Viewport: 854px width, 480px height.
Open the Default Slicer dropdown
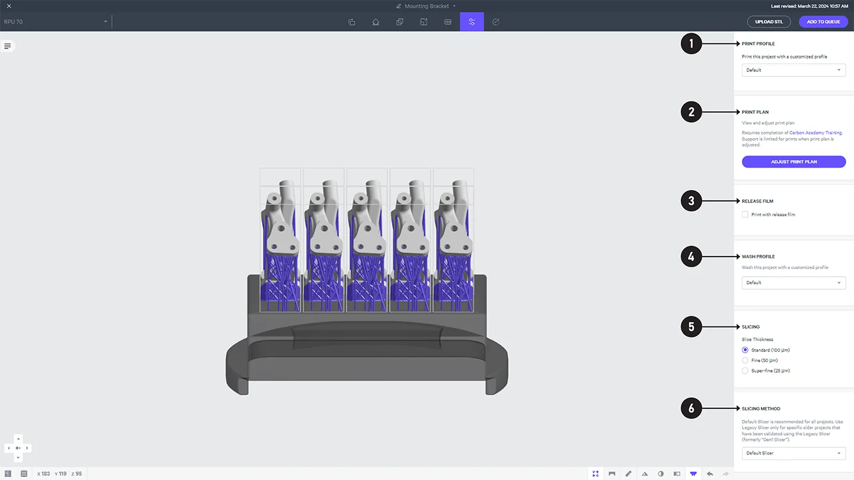tap(794, 453)
